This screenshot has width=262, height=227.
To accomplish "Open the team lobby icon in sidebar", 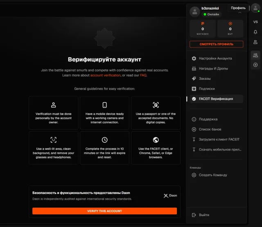I will [x=255, y=55].
